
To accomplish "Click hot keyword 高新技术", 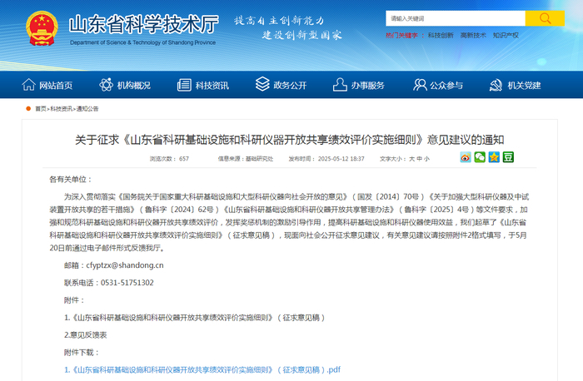I will click(x=473, y=35).
